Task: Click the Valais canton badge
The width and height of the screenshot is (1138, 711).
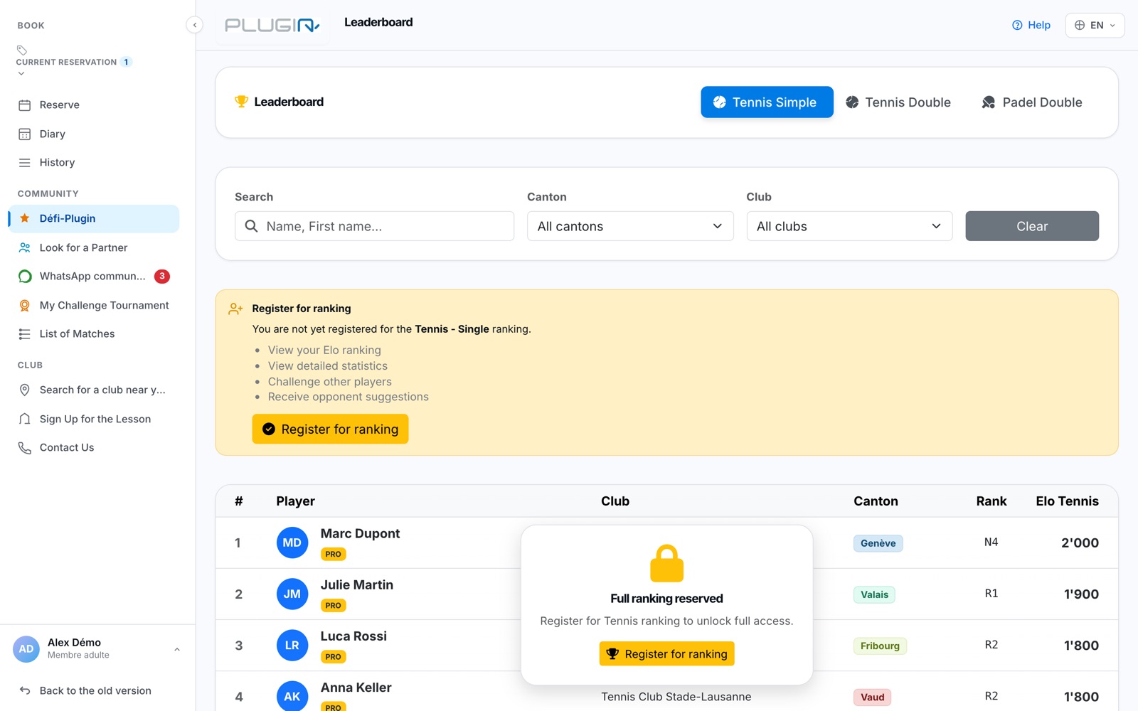Action: (874, 594)
